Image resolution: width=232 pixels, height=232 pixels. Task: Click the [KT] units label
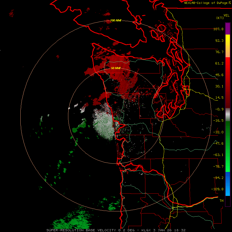pos(220,18)
